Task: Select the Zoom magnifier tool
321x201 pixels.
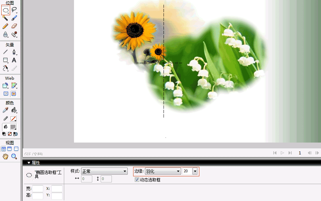Action: (x=14, y=156)
